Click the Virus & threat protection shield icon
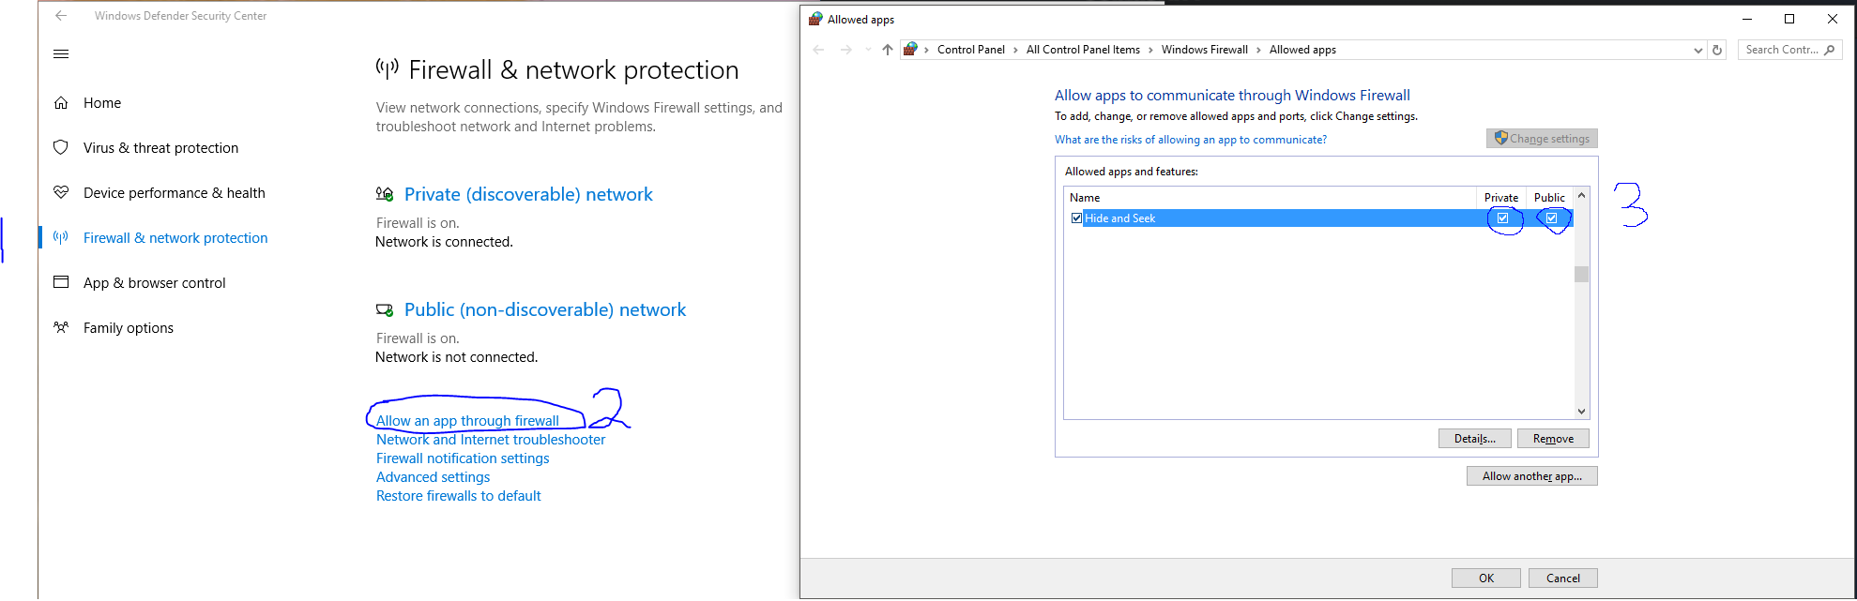The image size is (1857, 601). coord(61,147)
